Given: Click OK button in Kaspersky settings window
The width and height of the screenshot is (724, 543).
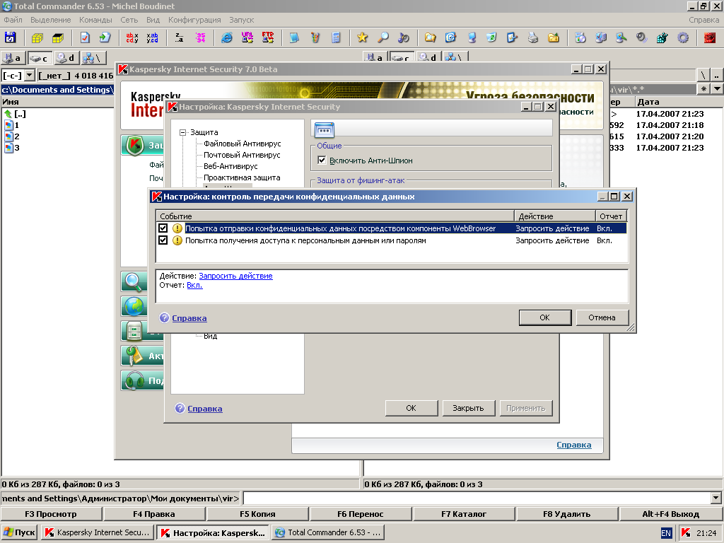Looking at the screenshot, I should 411,408.
